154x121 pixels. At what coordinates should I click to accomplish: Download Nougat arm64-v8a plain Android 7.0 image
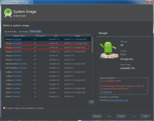point(17,56)
